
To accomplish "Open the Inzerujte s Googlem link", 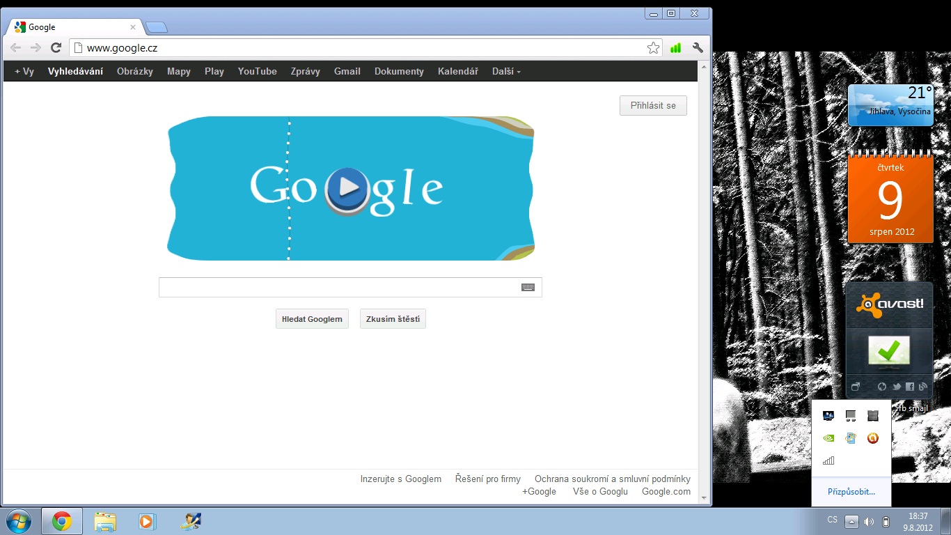I will (401, 479).
